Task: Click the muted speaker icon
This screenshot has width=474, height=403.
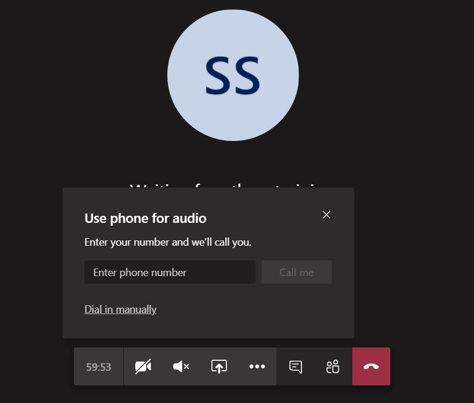Action: [181, 367]
